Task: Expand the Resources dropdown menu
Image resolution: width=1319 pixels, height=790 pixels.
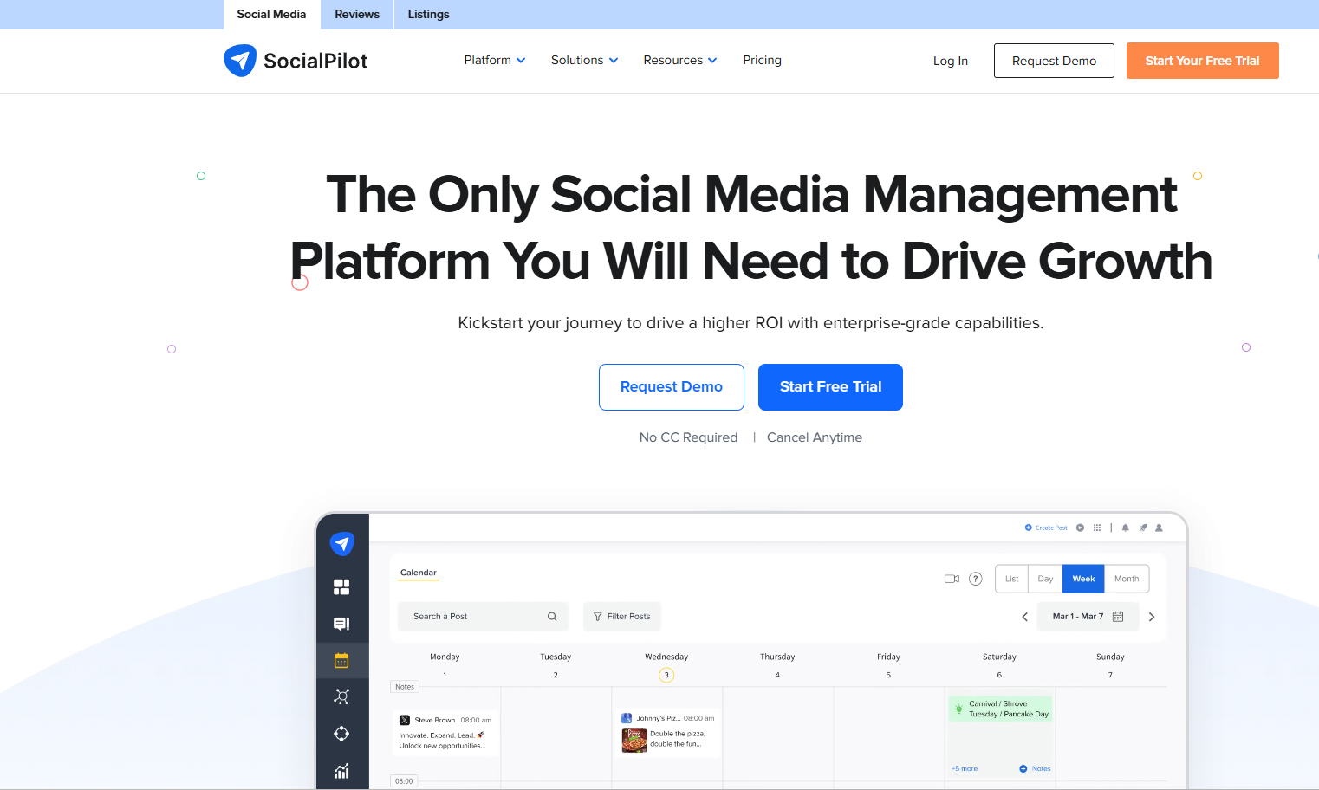Action: (679, 60)
